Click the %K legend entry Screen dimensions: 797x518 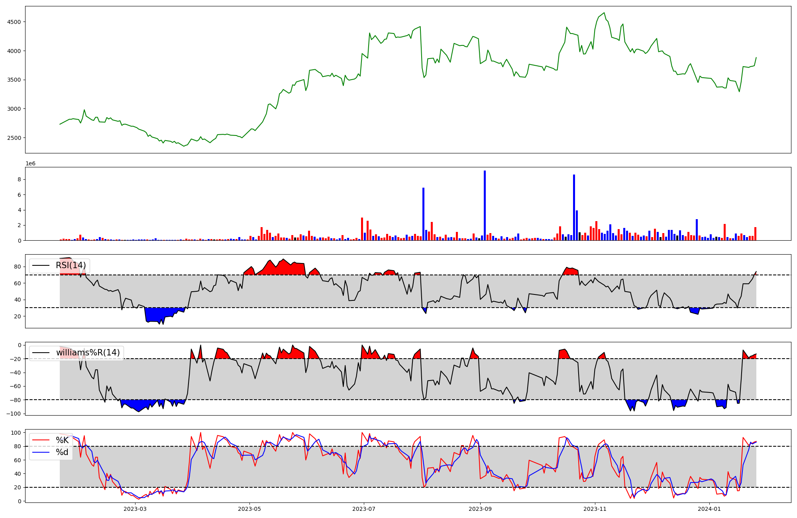coord(62,440)
